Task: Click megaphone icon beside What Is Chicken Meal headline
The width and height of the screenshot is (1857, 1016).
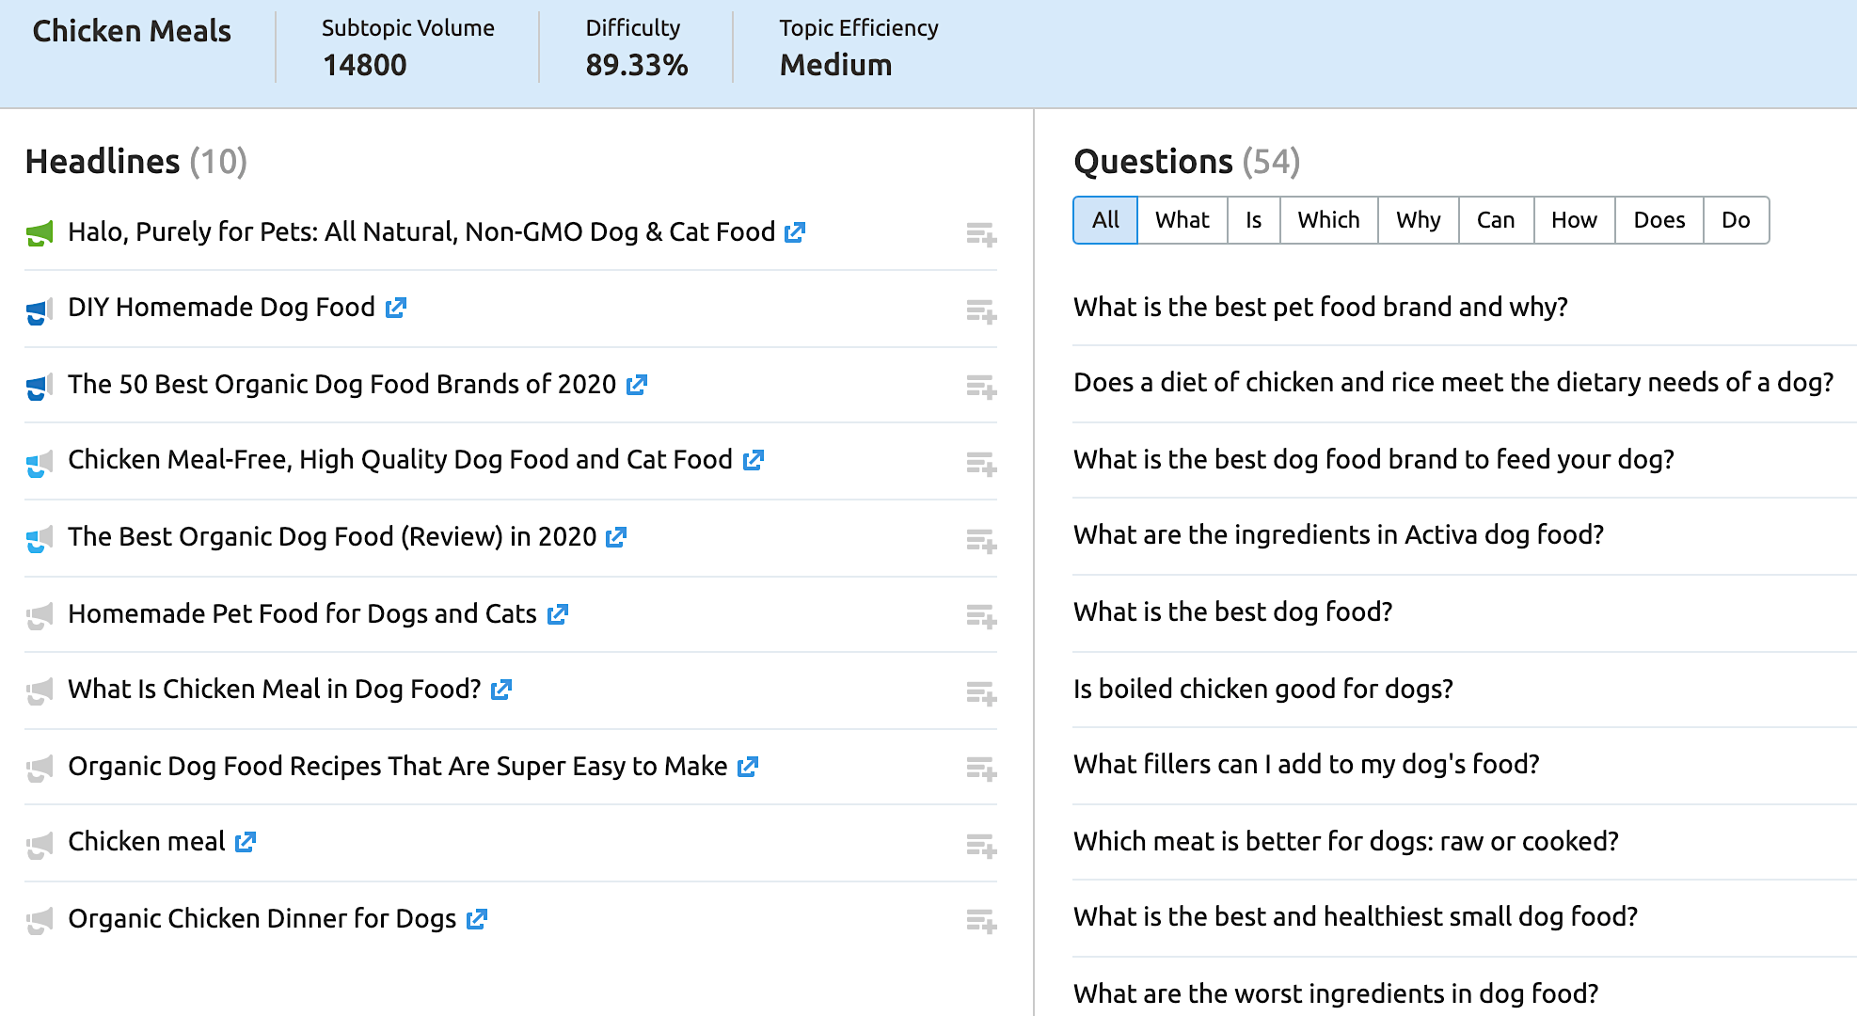Action: [x=40, y=691]
